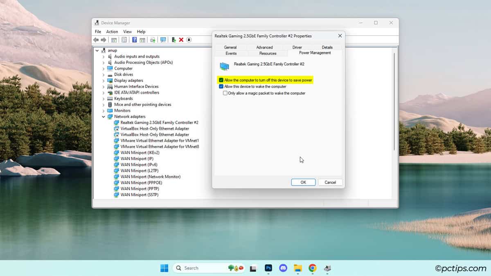The image size is (491, 276).
Task: Expand Human Interface Devices
Action: tap(104, 87)
